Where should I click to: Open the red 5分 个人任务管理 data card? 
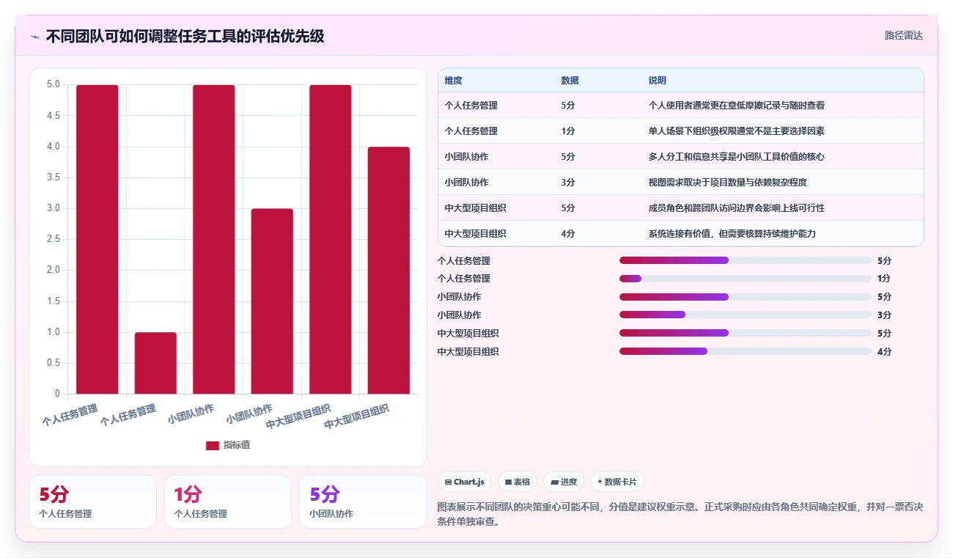[x=92, y=502]
